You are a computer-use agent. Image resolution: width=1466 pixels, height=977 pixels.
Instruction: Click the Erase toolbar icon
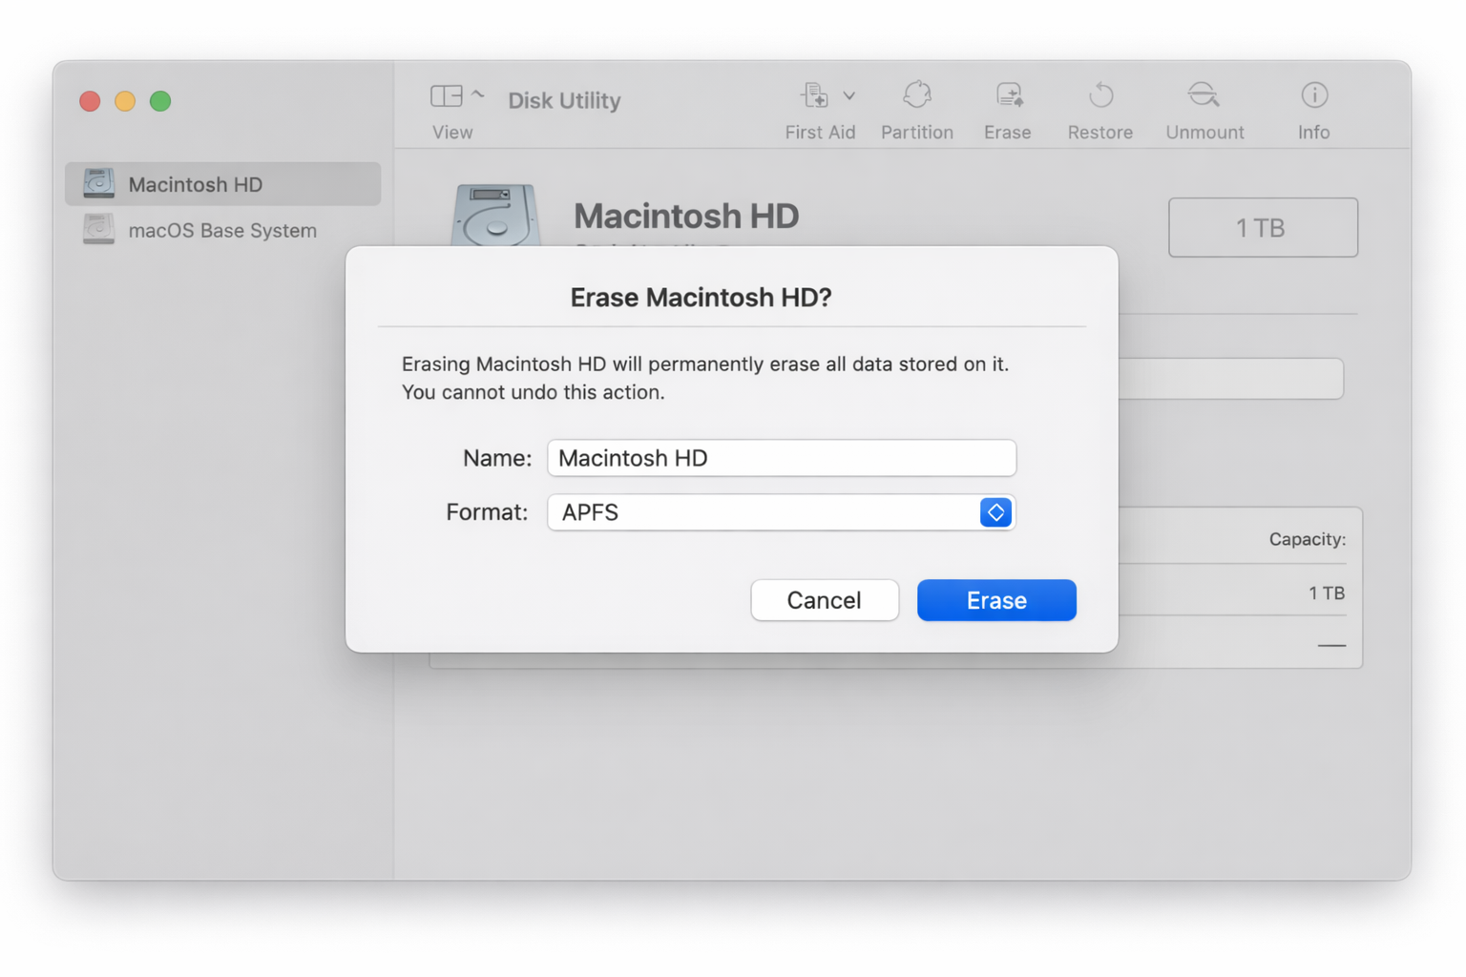[x=1008, y=95]
